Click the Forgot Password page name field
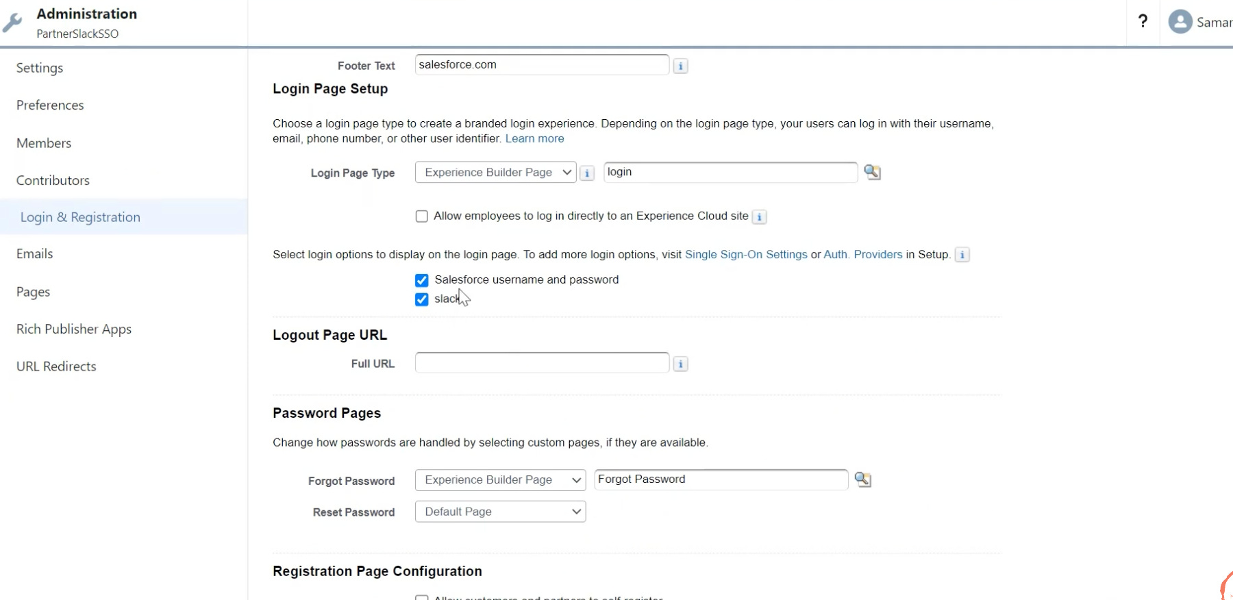This screenshot has height=600, width=1233. pos(721,479)
